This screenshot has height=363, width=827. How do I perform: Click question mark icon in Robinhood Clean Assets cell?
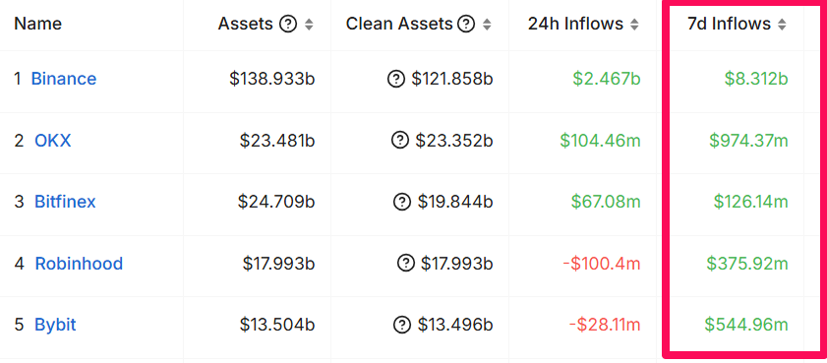point(405,264)
